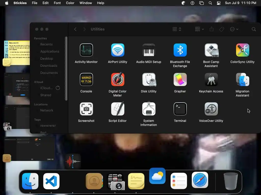Go forward in Finder window

point(84,29)
